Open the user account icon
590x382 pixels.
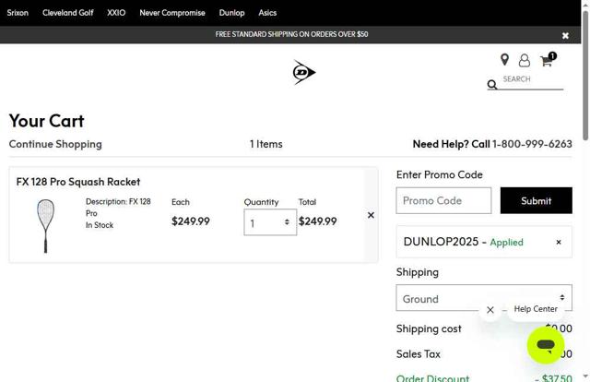[x=524, y=61]
